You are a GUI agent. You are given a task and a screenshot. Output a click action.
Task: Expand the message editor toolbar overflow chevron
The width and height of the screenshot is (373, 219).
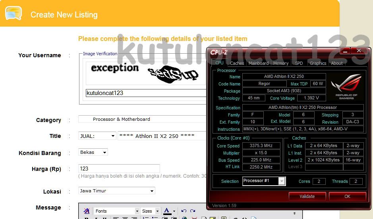(x=294, y=213)
